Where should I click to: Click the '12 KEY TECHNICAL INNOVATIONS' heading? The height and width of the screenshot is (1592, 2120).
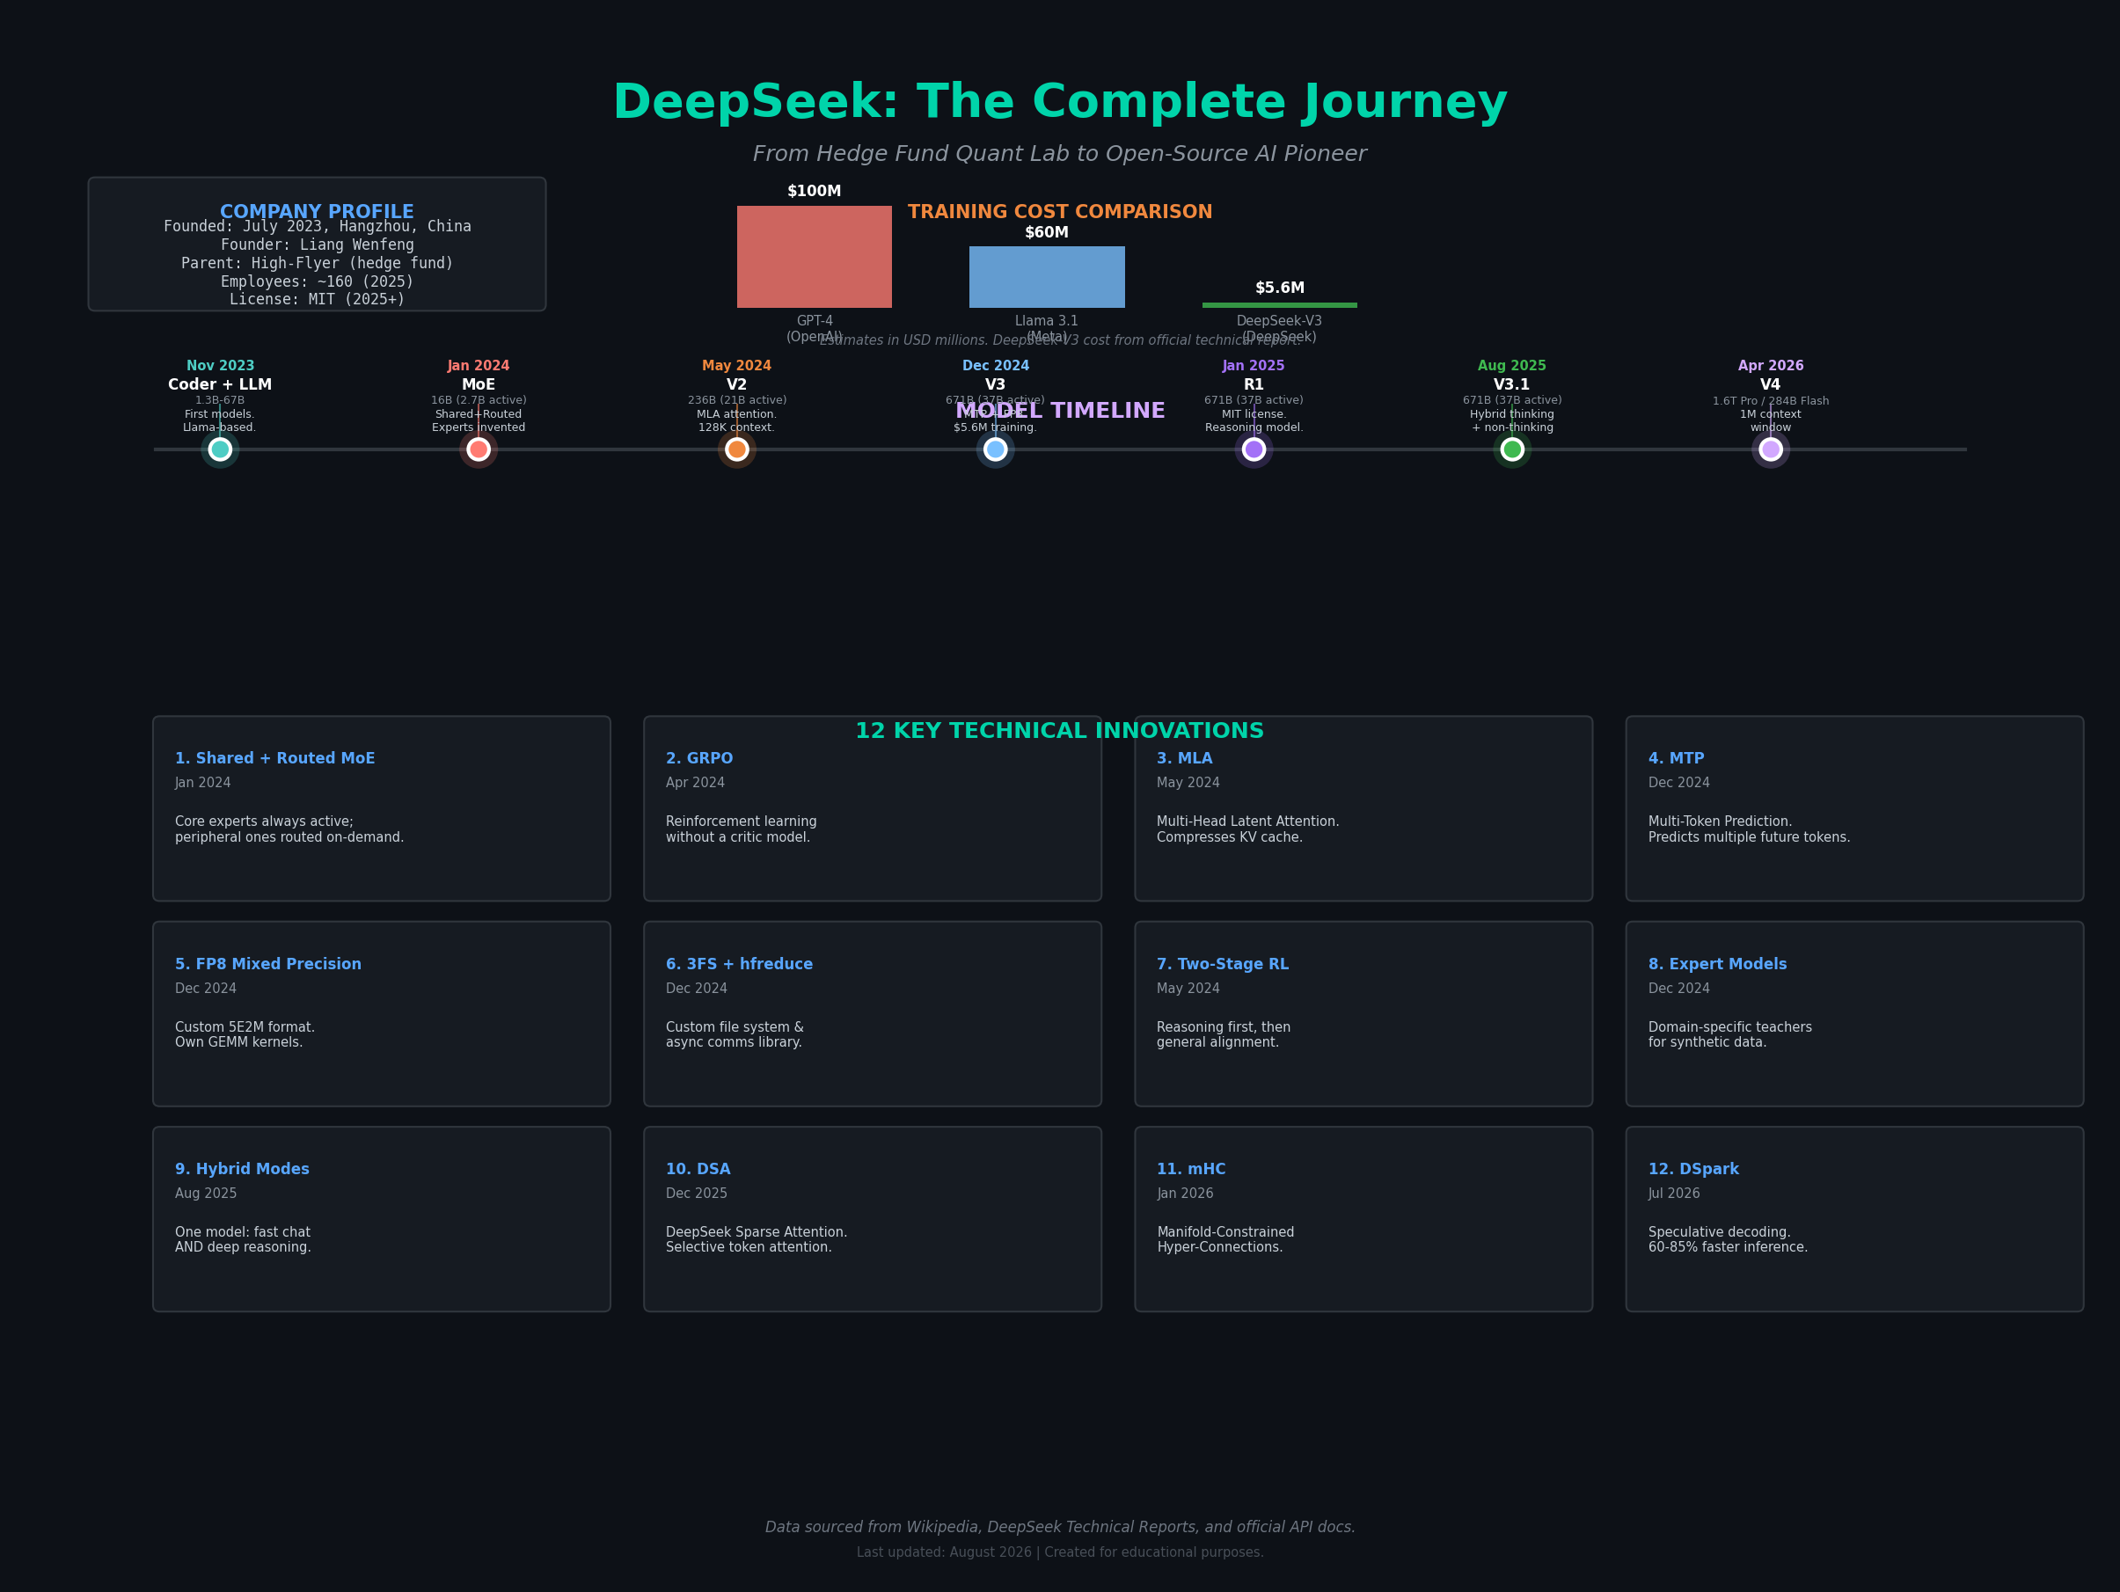coord(1060,731)
